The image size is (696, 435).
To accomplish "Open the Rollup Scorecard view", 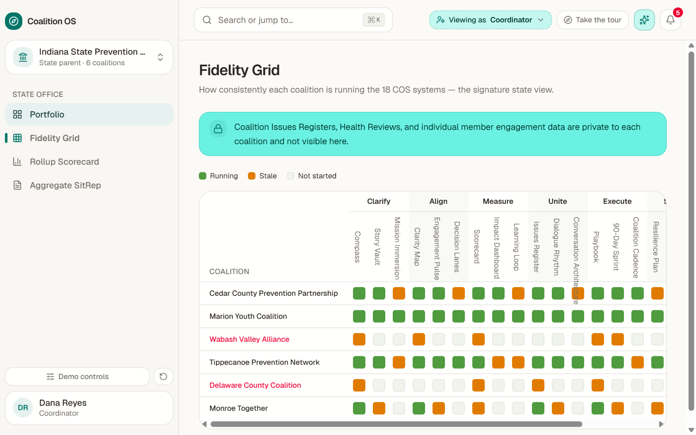I will pyautogui.click(x=89, y=162).
